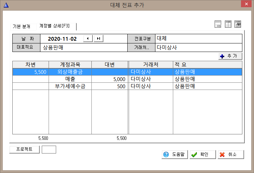The width and height of the screenshot is (254, 173).
Task: Click 상품판매 in the 매출 row
Action: 207,79
